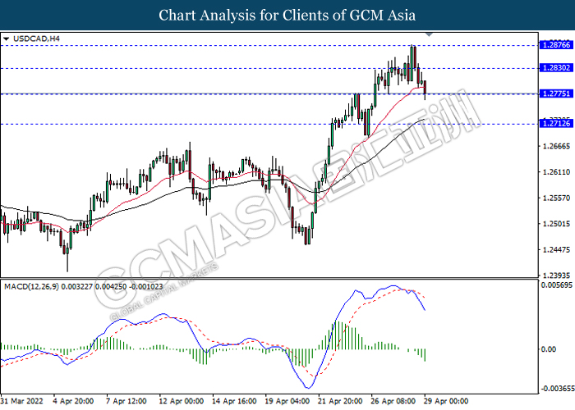Click the 12 Apr 00:00 time label

coord(182,401)
